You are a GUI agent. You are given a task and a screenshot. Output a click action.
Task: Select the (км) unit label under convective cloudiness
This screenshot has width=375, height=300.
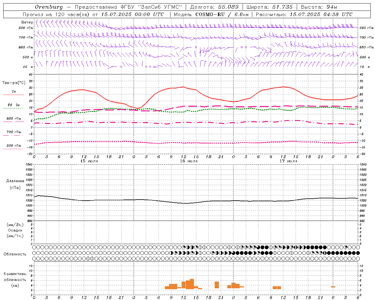tap(15, 285)
